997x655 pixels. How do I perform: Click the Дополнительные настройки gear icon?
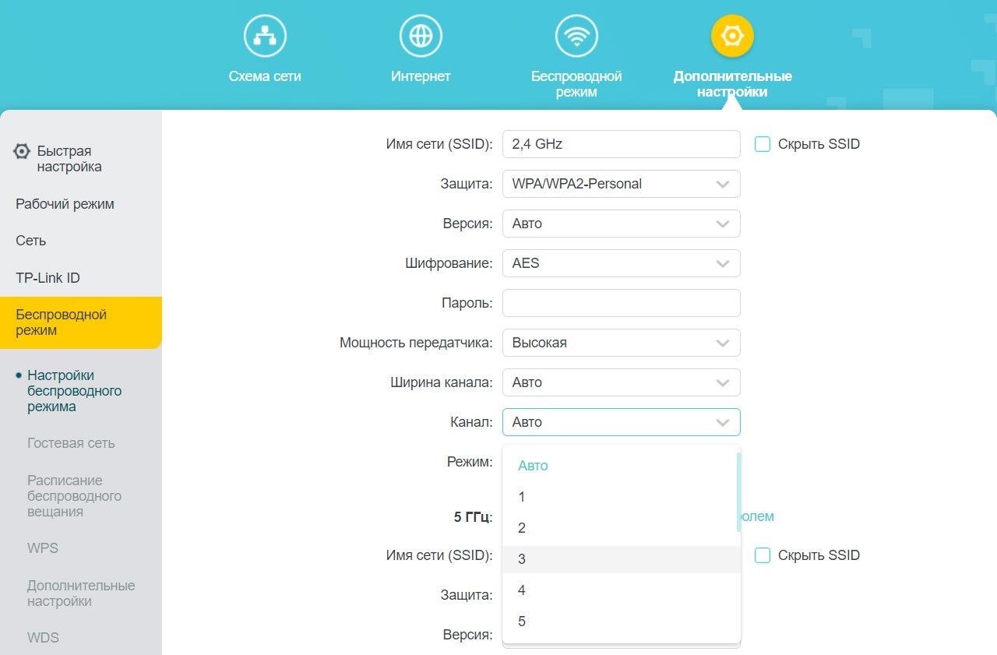pyautogui.click(x=732, y=37)
